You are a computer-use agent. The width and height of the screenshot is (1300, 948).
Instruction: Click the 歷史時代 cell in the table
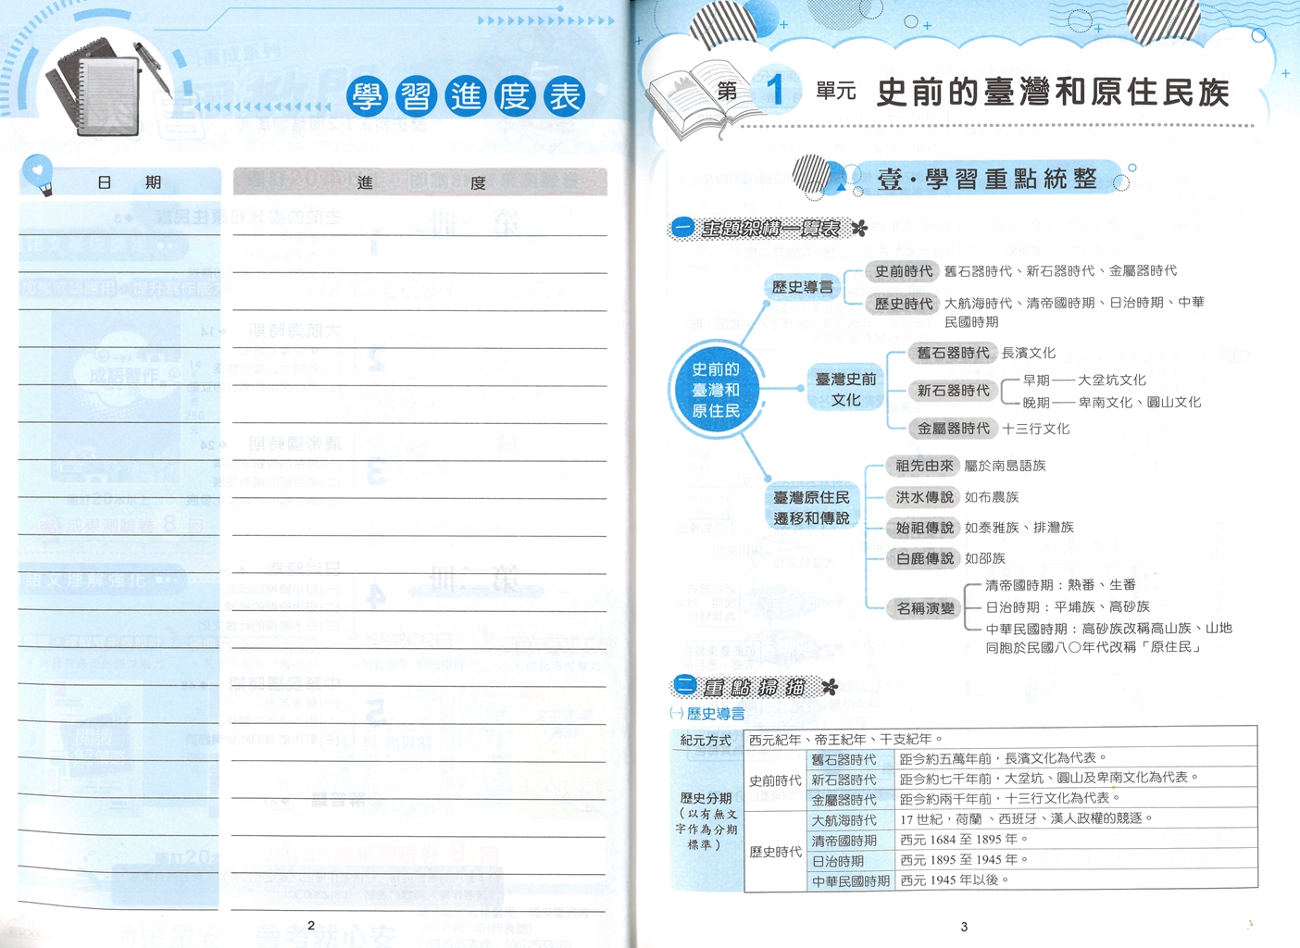(776, 852)
